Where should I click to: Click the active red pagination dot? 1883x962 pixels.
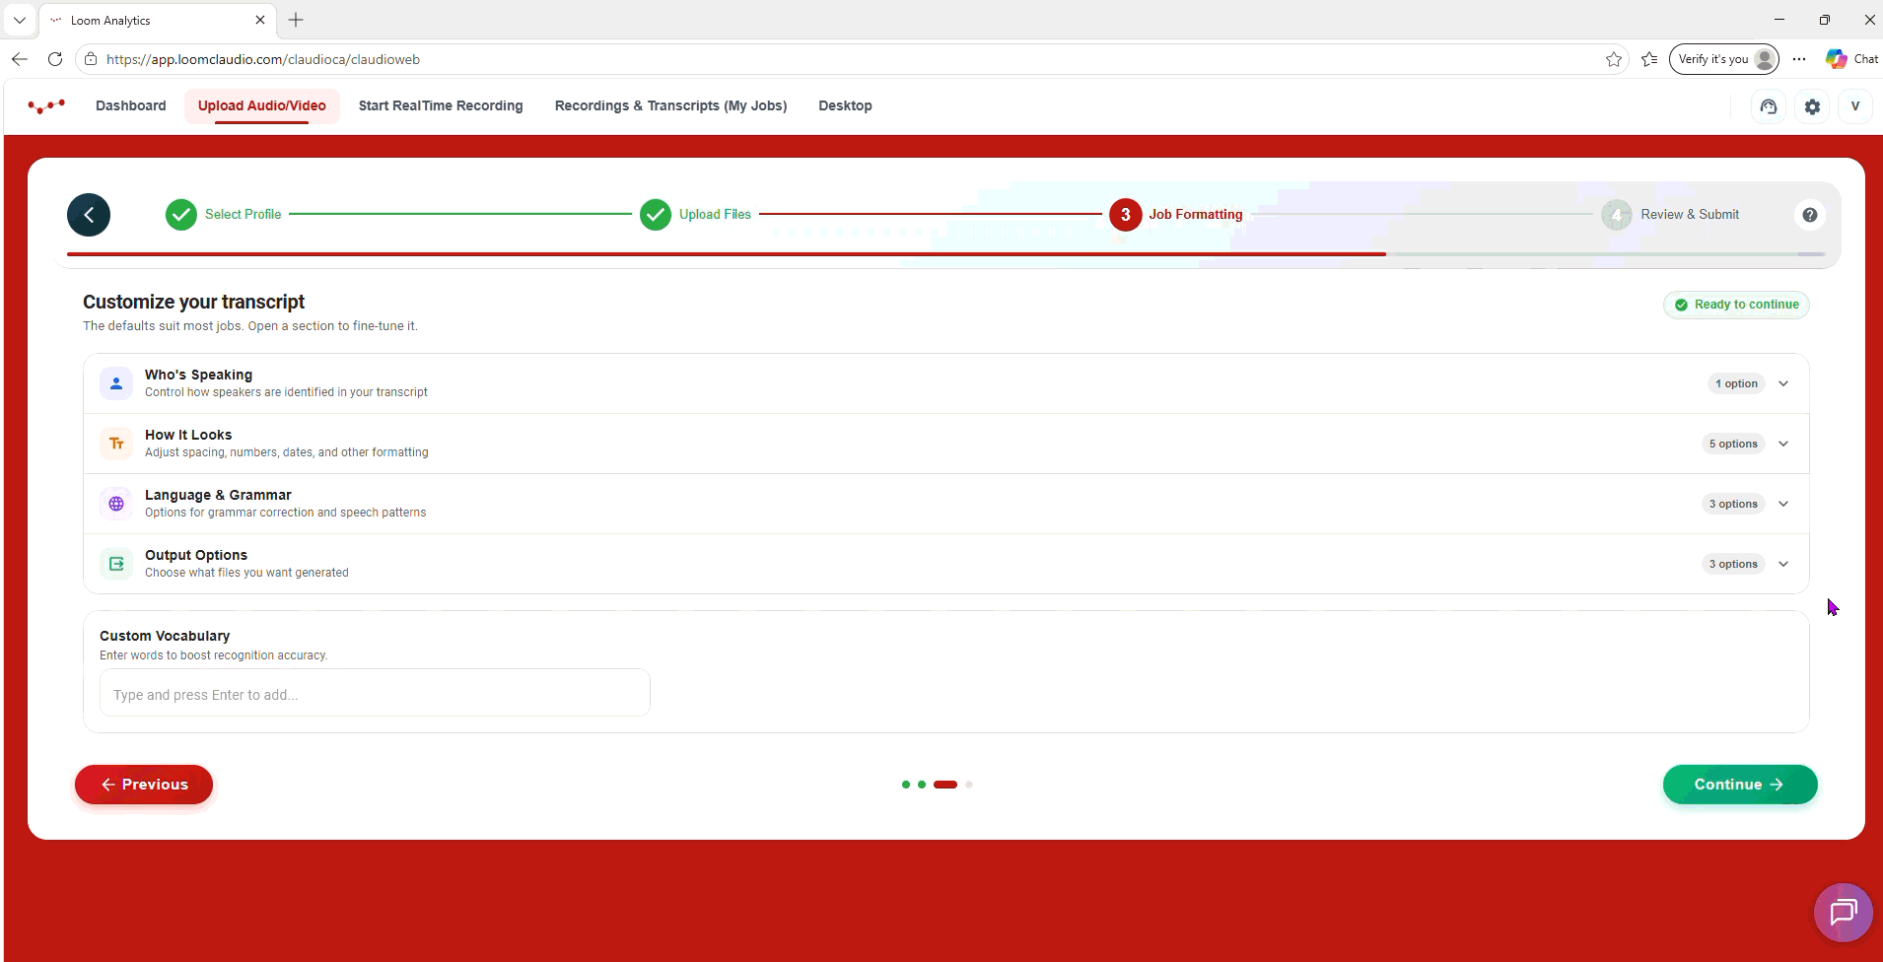[x=945, y=785]
